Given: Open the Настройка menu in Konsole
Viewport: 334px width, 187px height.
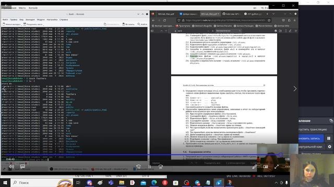Looking at the screenshot, I should click(52, 20).
